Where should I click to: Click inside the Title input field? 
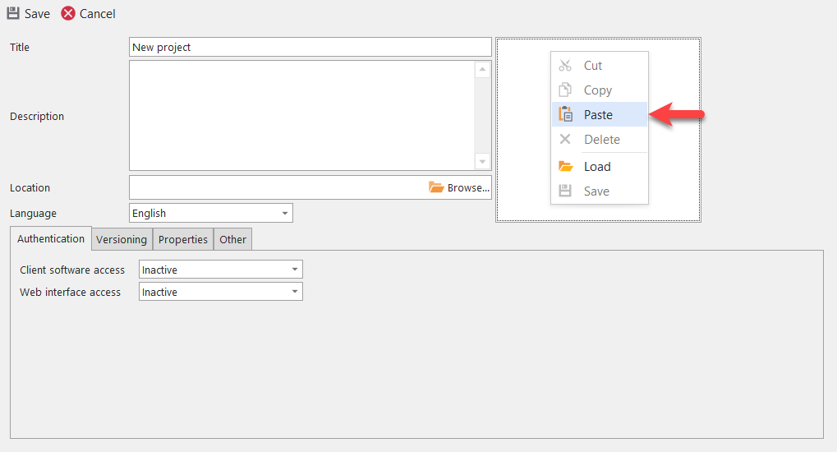(x=310, y=47)
